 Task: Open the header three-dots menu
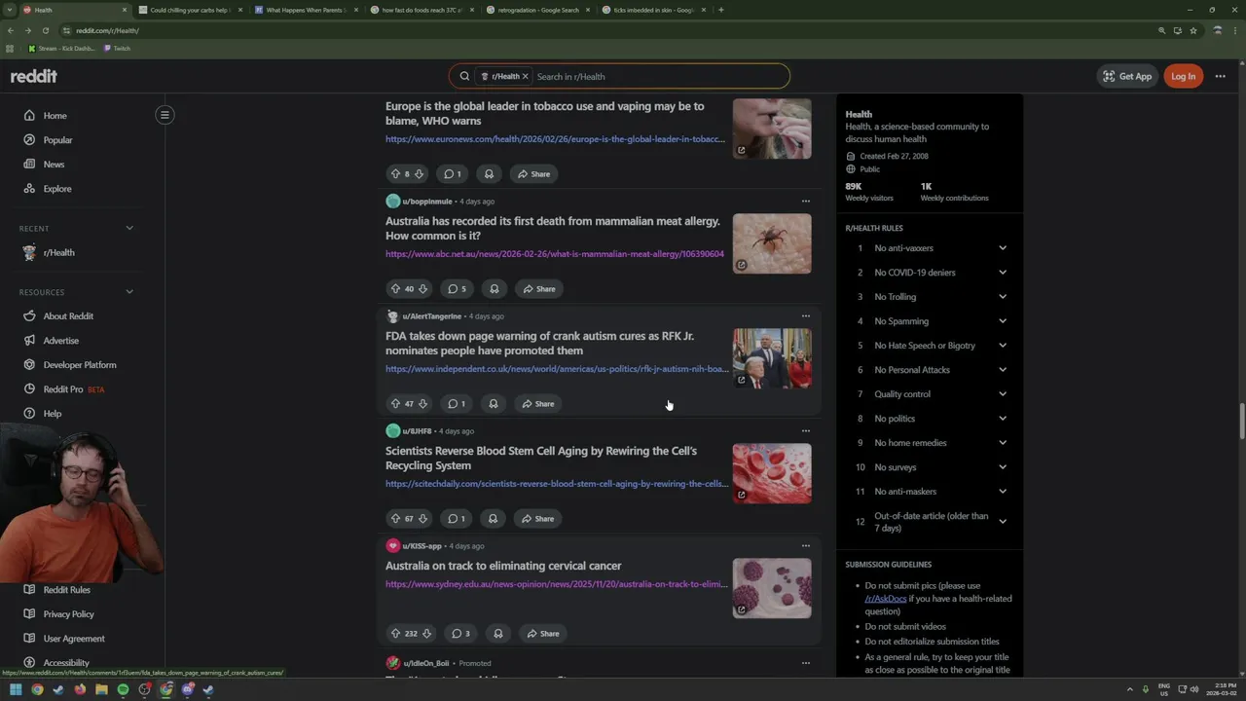[1221, 76]
